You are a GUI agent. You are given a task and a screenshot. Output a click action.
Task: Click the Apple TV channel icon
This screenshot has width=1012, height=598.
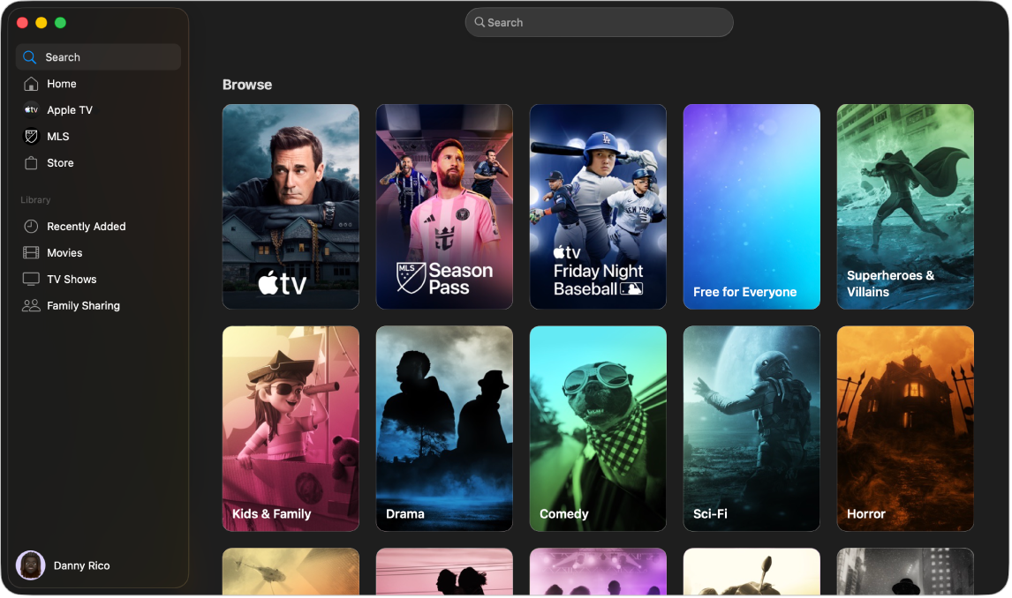(31, 109)
